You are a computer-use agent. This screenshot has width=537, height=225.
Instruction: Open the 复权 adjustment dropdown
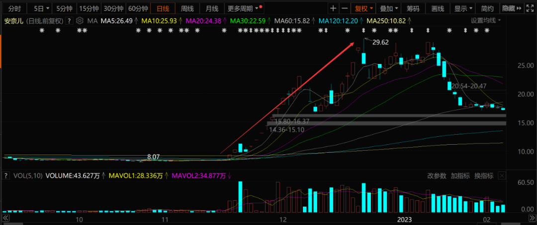[363, 8]
